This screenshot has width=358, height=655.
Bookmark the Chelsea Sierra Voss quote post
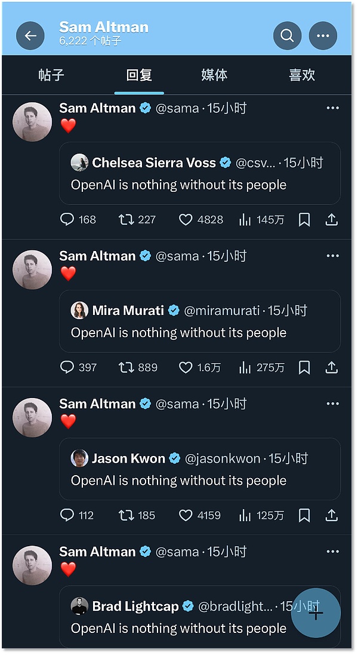(x=304, y=219)
